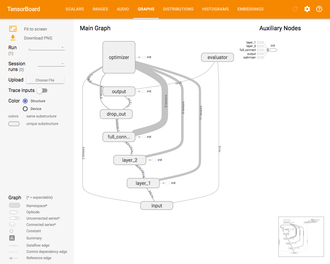Switch to the AUDIO tab
330x264 pixels.
(x=123, y=9)
